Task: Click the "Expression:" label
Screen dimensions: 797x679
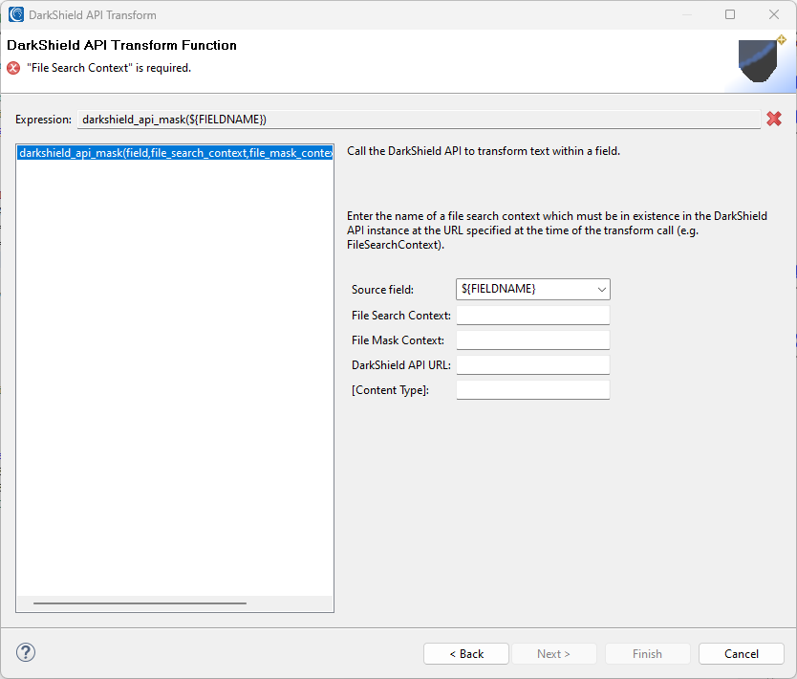Action: pos(43,120)
